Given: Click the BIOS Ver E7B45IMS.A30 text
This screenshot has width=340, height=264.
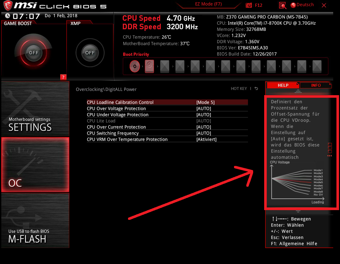Looking at the screenshot, I should click(242, 48).
